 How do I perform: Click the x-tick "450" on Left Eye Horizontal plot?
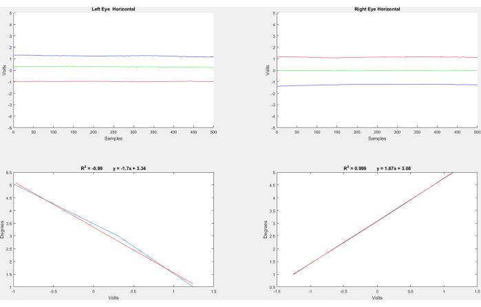[193, 132]
